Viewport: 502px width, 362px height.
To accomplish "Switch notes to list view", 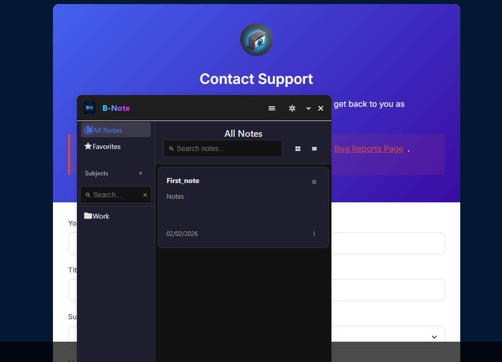I will tap(314, 149).
